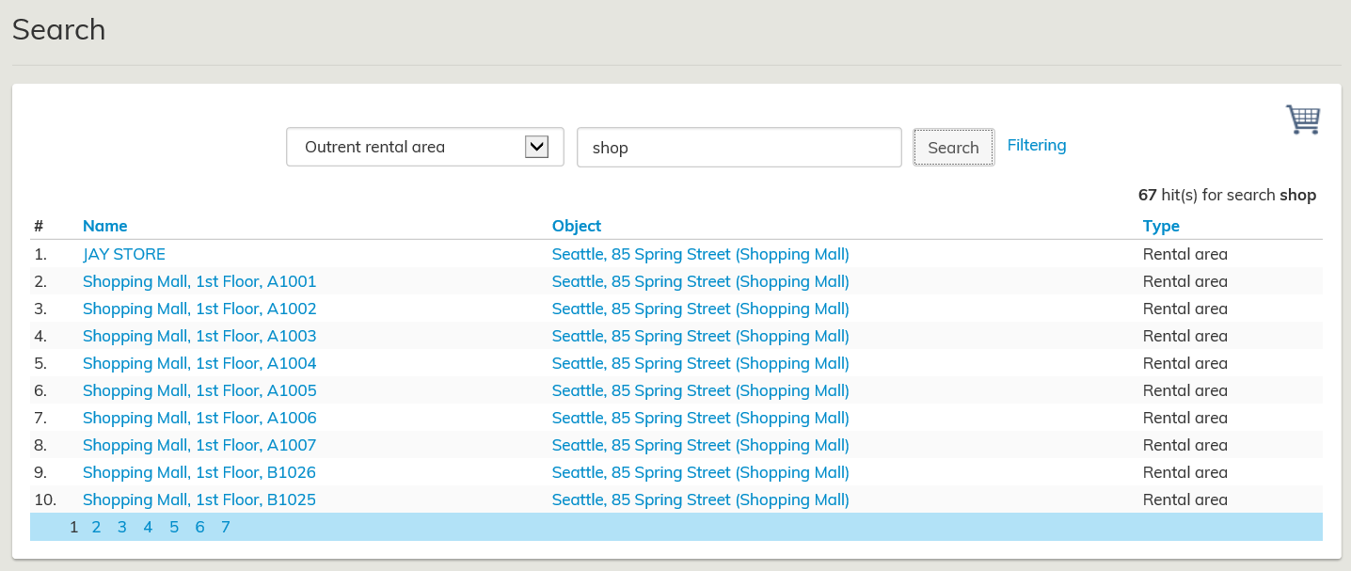Select Shopping Mall, 1st Floor, B1025
1351x571 pixels.
(x=199, y=500)
